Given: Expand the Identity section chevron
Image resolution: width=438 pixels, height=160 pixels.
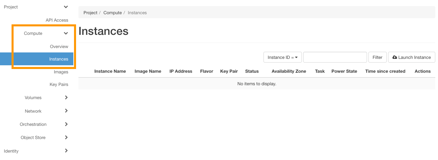Looking at the screenshot, I should [66, 151].
